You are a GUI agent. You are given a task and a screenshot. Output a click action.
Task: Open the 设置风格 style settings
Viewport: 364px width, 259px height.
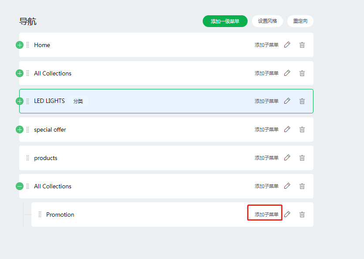coord(267,21)
